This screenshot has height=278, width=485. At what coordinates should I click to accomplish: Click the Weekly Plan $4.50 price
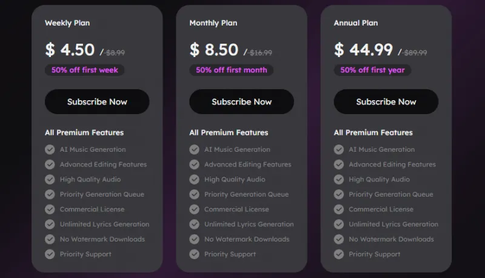[x=70, y=50]
